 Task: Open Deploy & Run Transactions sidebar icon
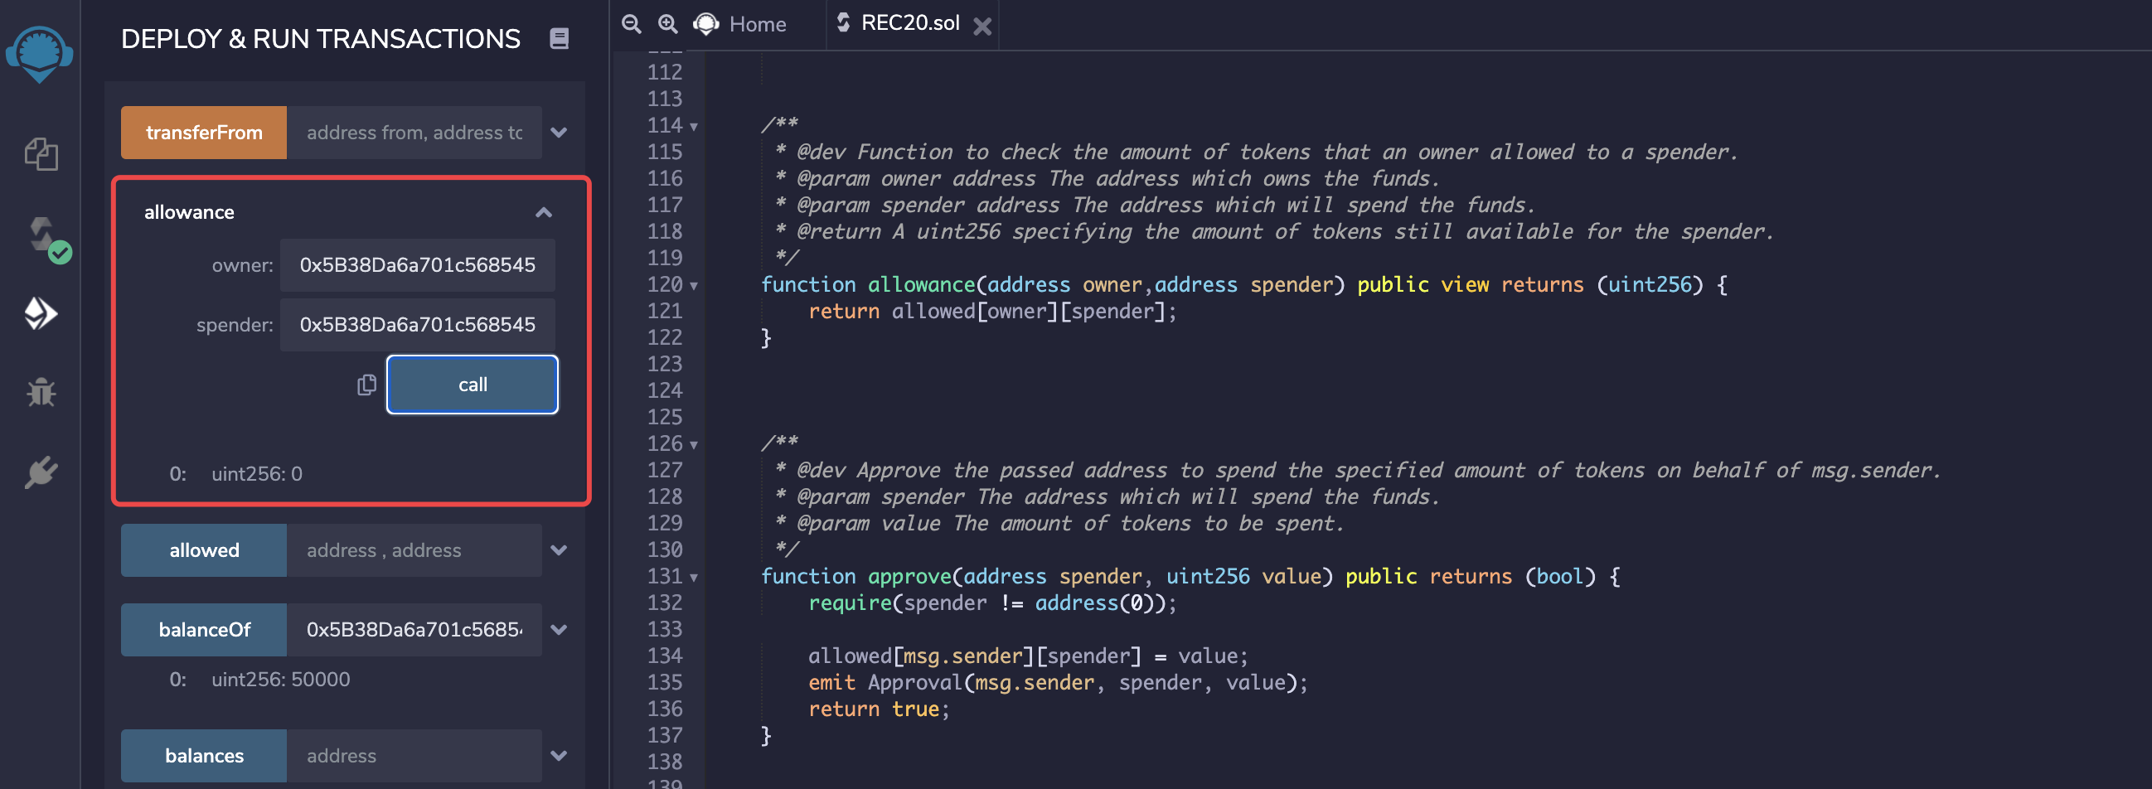40,313
